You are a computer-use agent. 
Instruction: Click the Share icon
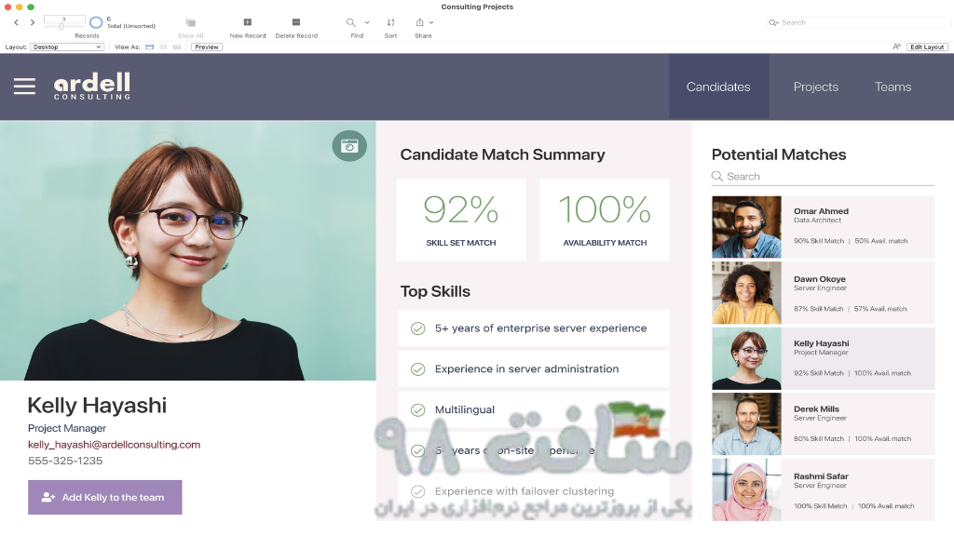click(x=419, y=22)
